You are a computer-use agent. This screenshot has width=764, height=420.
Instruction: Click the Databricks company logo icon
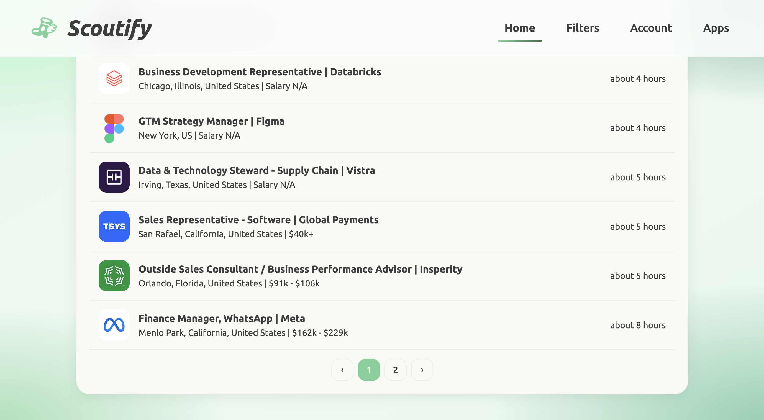(x=114, y=78)
